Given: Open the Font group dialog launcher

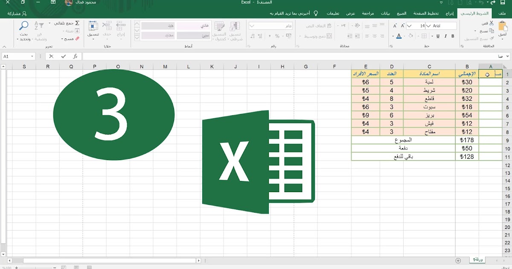Looking at the screenshot, I should 391,46.
